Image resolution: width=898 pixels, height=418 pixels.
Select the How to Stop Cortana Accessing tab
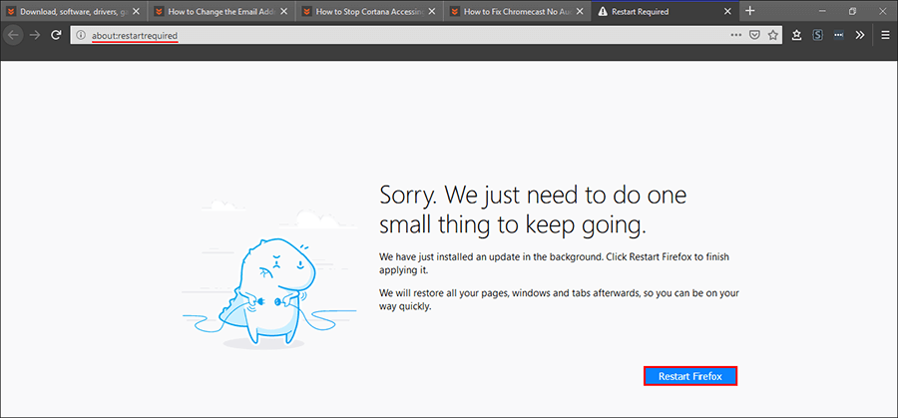(370, 11)
